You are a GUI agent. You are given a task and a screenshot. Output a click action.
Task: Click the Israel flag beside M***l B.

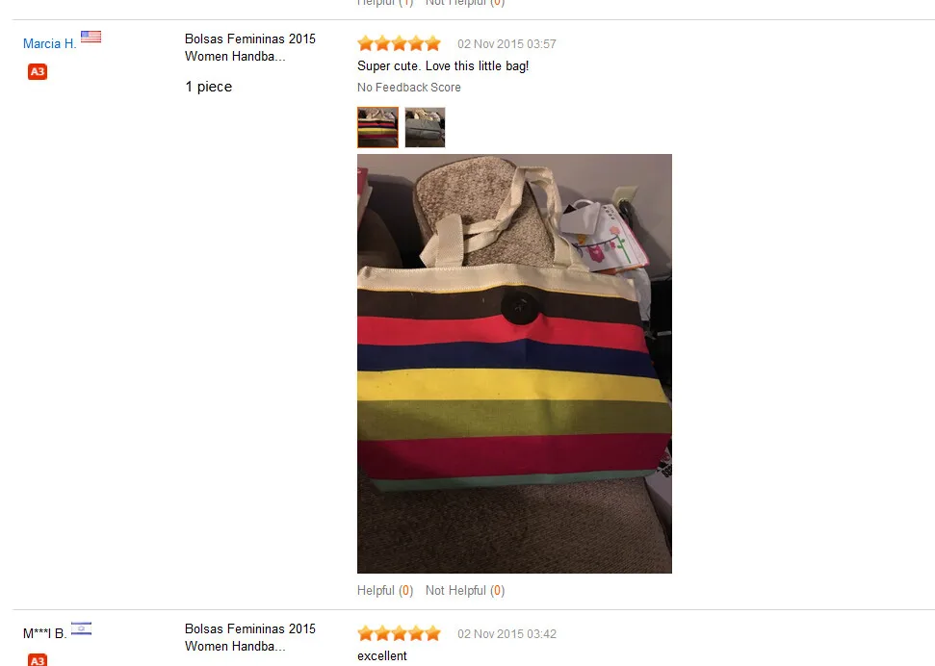[x=81, y=628]
